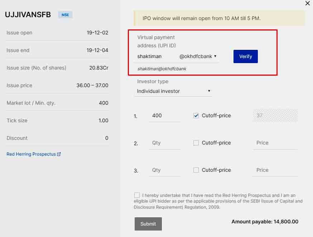Click the Issue end date 19-12-04
The height and width of the screenshot is (237, 313).
[x=97, y=50]
